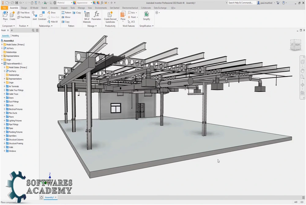Screen dimensions: 306x205
Task: Launch the Simplify tool
Action: click(146, 16)
